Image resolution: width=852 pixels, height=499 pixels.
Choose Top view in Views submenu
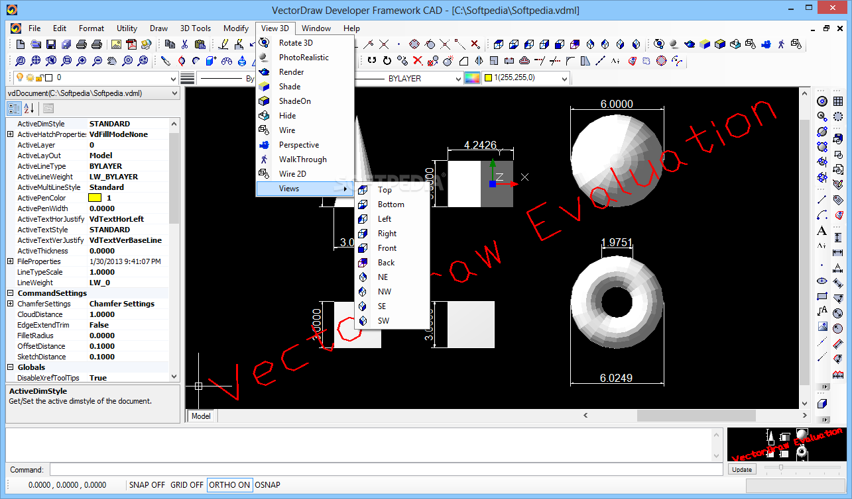coord(393,190)
